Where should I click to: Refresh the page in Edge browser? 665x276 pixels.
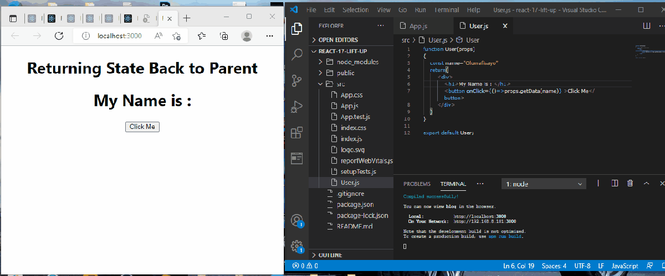(59, 36)
